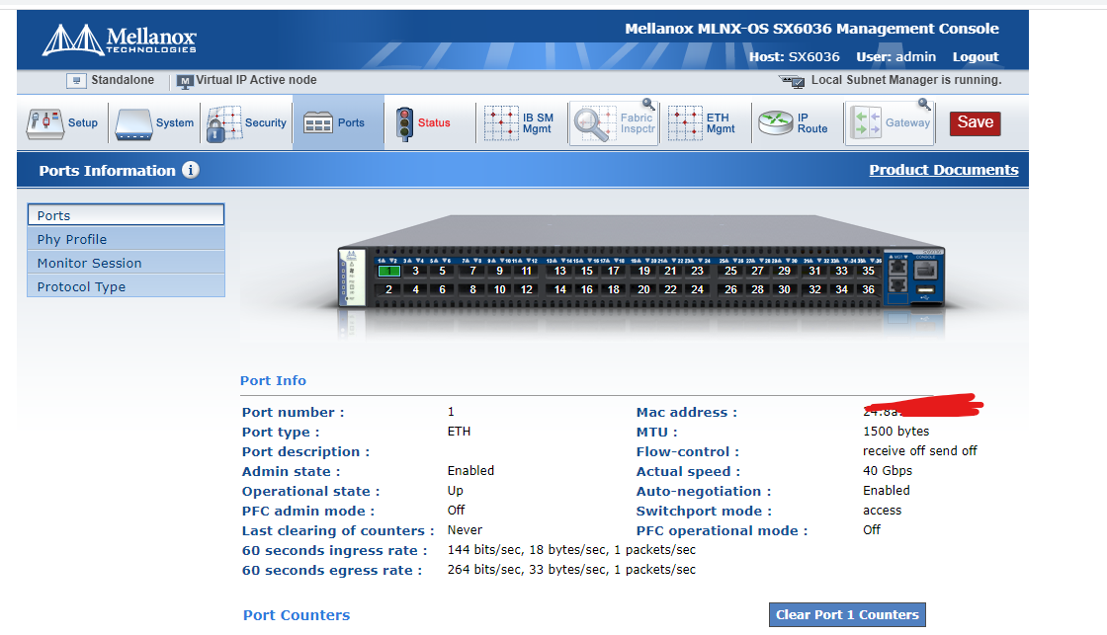
Task: Select port 24 on the switch
Action: pyautogui.click(x=698, y=289)
